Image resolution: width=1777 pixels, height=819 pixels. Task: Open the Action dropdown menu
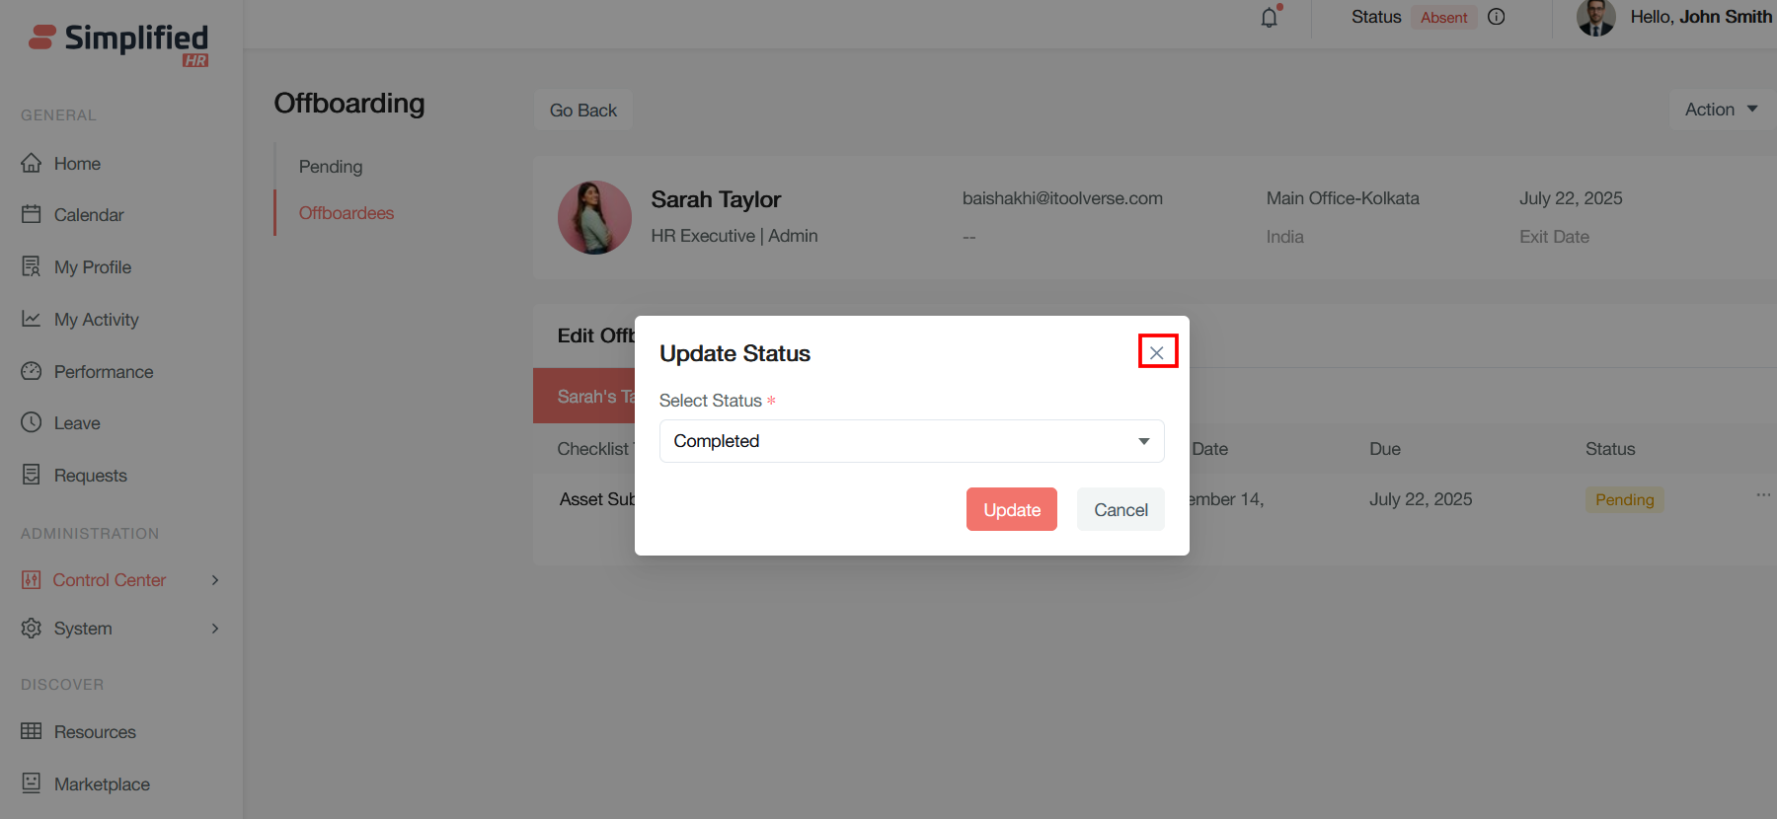tap(1721, 110)
